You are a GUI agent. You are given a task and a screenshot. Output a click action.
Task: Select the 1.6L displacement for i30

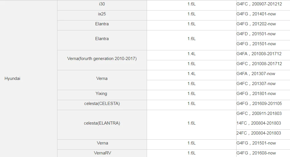(x=191, y=4)
